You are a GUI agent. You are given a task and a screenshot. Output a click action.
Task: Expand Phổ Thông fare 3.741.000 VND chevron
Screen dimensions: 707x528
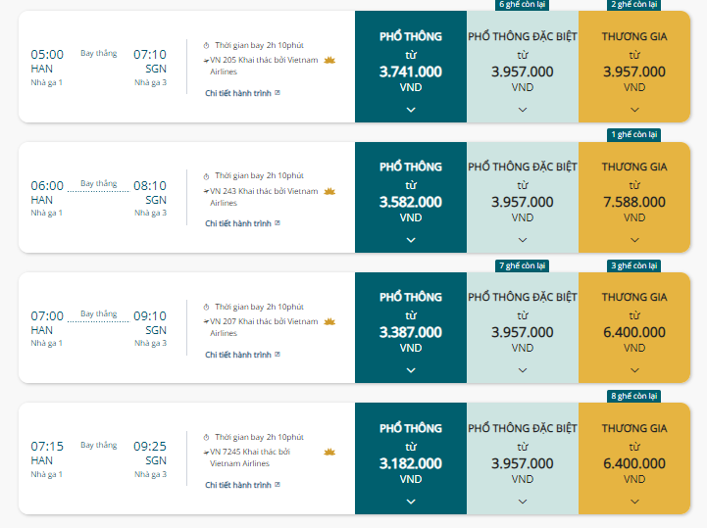coord(411,110)
